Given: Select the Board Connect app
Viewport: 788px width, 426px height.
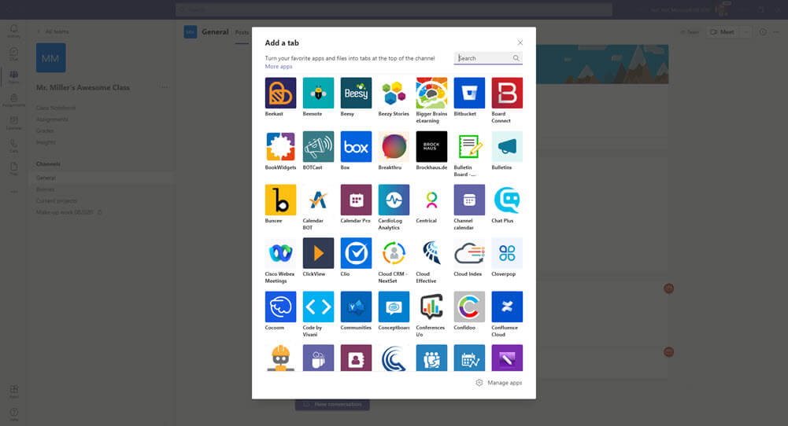Looking at the screenshot, I should coord(507,93).
